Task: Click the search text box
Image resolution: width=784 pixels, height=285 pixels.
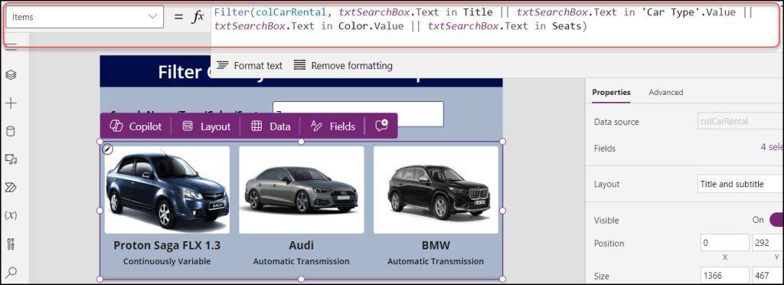Action: point(358,114)
